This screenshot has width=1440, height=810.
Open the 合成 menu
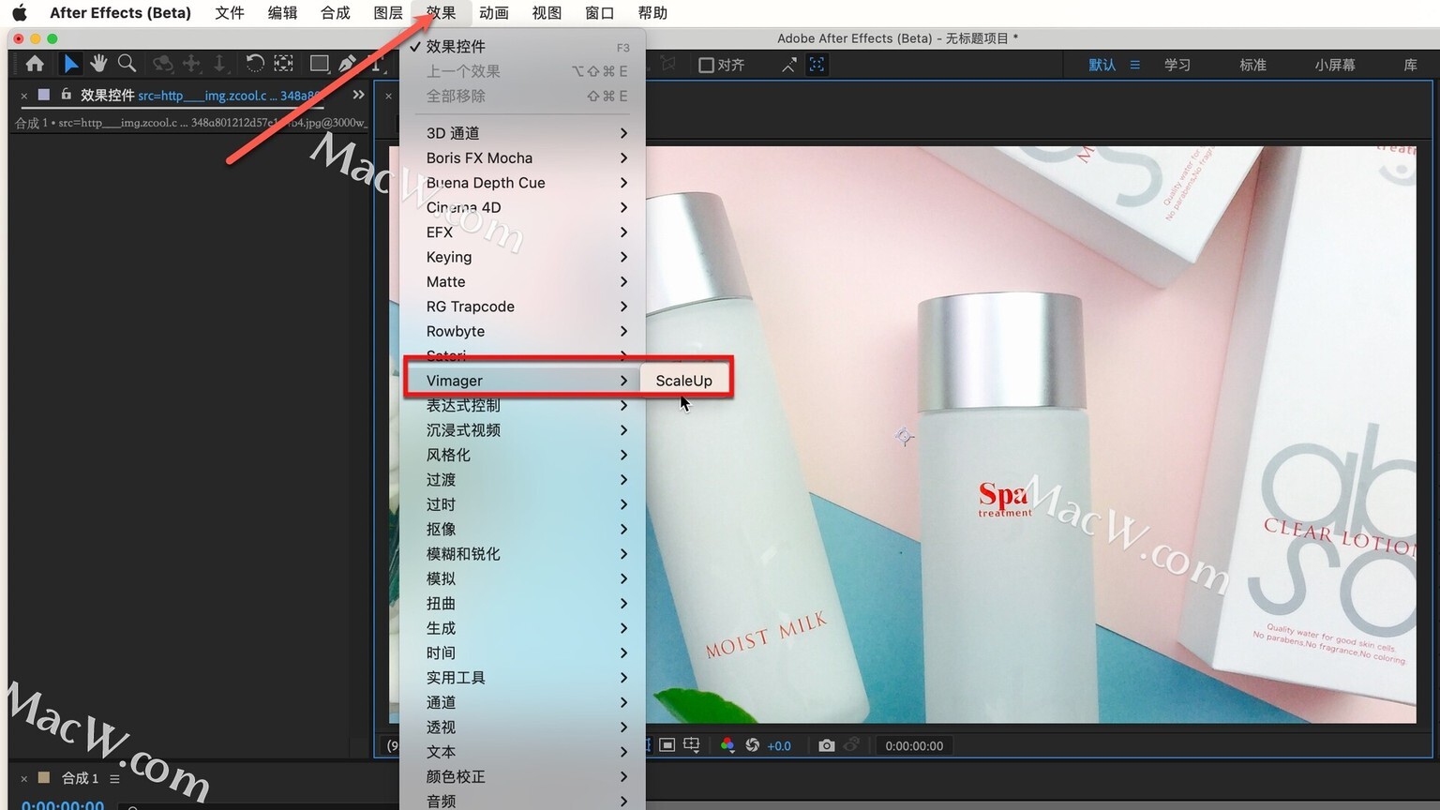click(335, 13)
